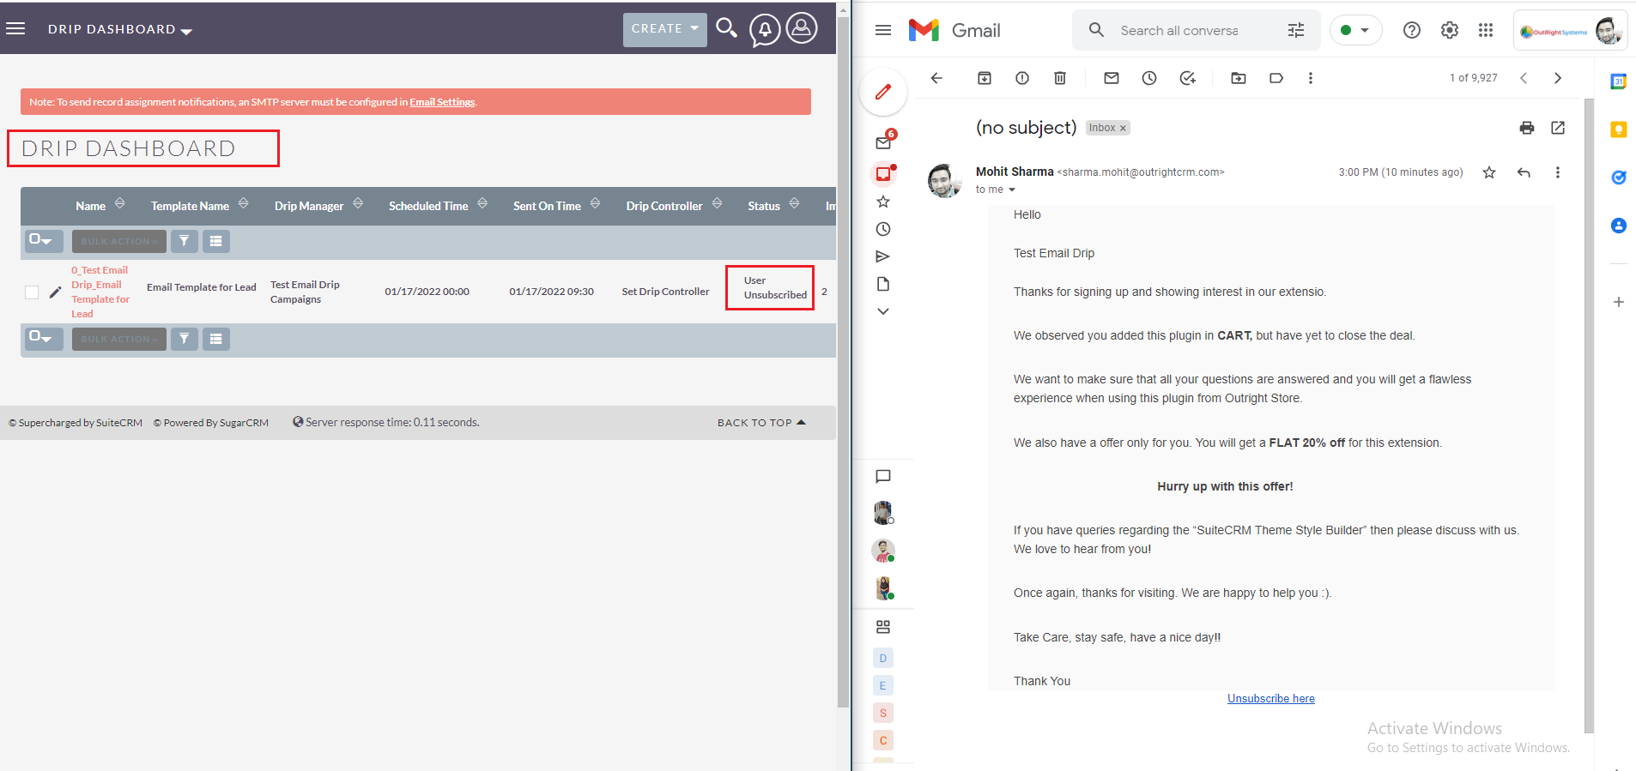Click the top column chooser icon
Viewport: 1636px width, 771px height.
coord(216,241)
